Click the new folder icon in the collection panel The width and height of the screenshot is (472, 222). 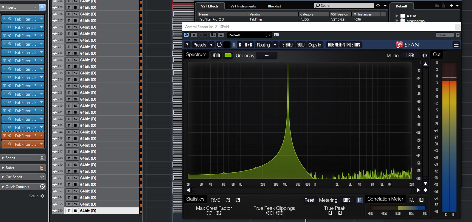[x=437, y=6]
